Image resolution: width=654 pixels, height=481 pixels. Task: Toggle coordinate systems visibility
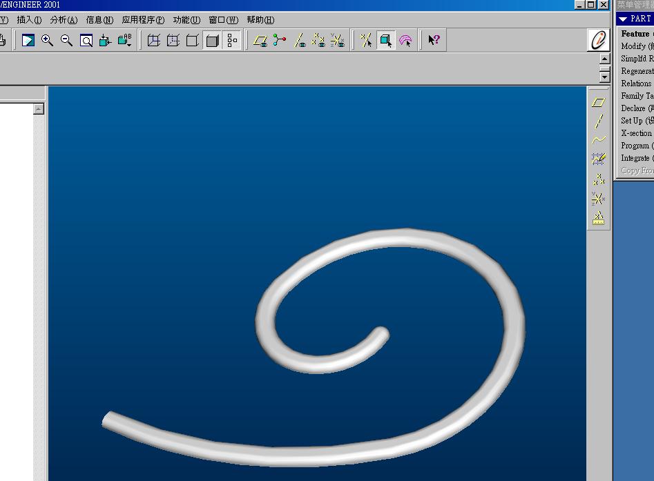click(x=338, y=41)
